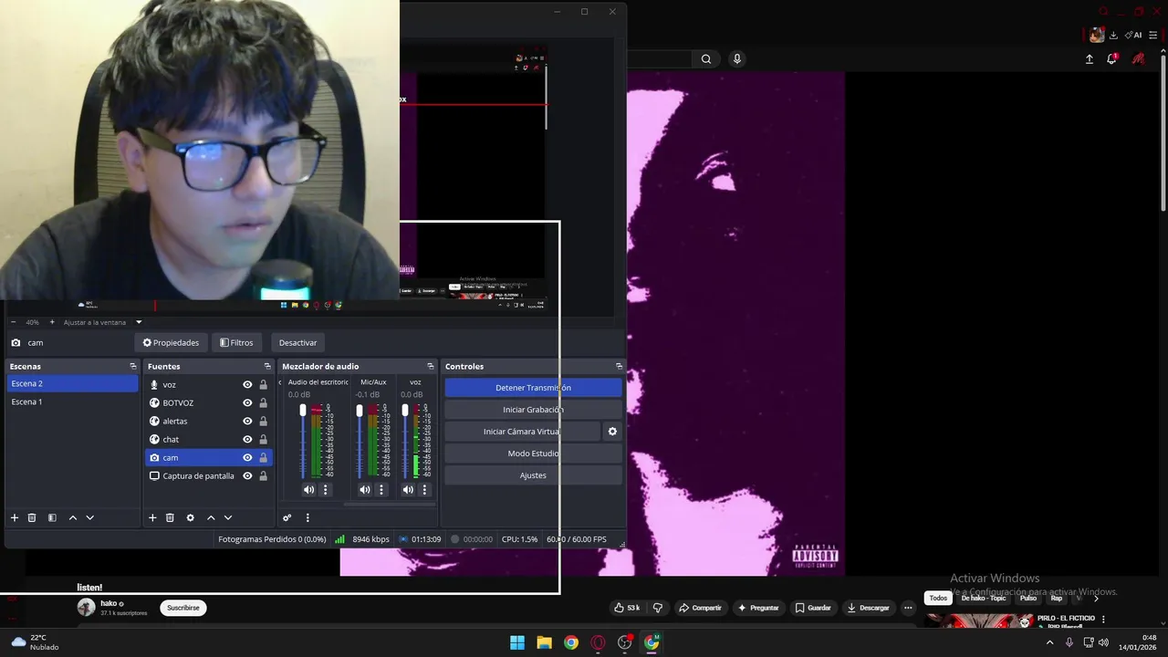The image size is (1168, 657).
Task: Show next category chips with the arrow
Action: 1096,599
